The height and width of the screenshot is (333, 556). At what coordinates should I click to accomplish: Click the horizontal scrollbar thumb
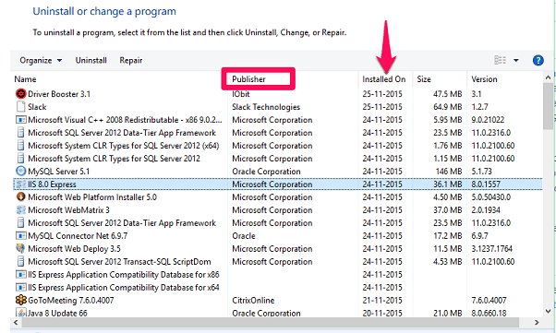271,322
